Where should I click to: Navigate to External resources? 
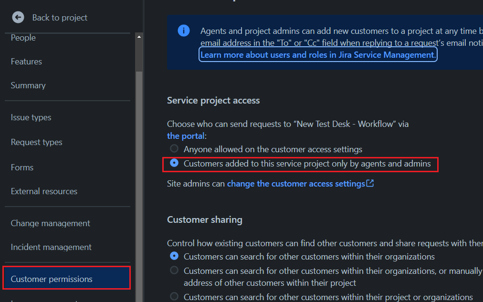click(x=44, y=191)
